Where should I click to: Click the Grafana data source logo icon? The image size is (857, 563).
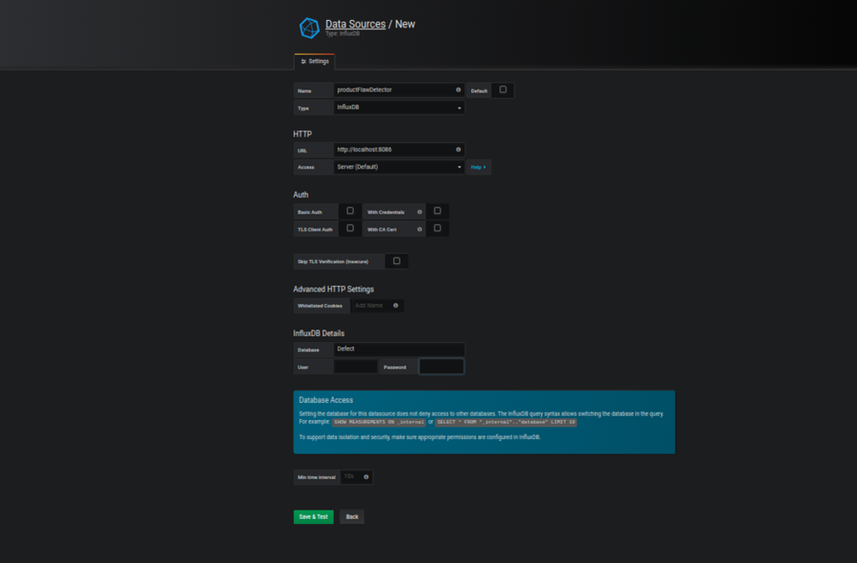[309, 28]
